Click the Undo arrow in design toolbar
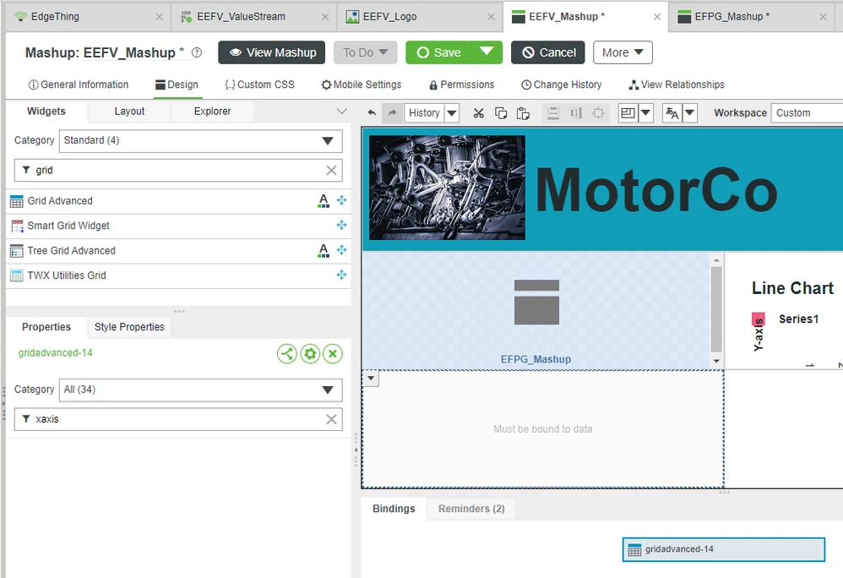The width and height of the screenshot is (843, 578). click(x=372, y=113)
